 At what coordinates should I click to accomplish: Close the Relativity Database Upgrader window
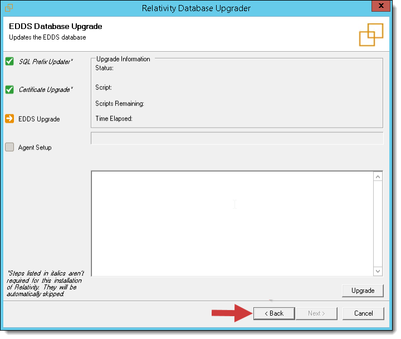pyautogui.click(x=381, y=6)
